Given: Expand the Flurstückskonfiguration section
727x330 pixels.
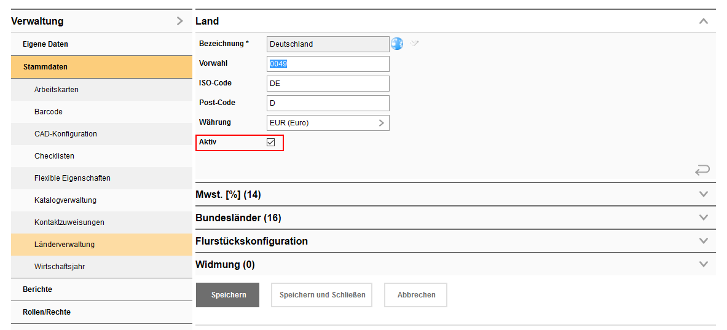Looking at the screenshot, I should click(x=704, y=241).
